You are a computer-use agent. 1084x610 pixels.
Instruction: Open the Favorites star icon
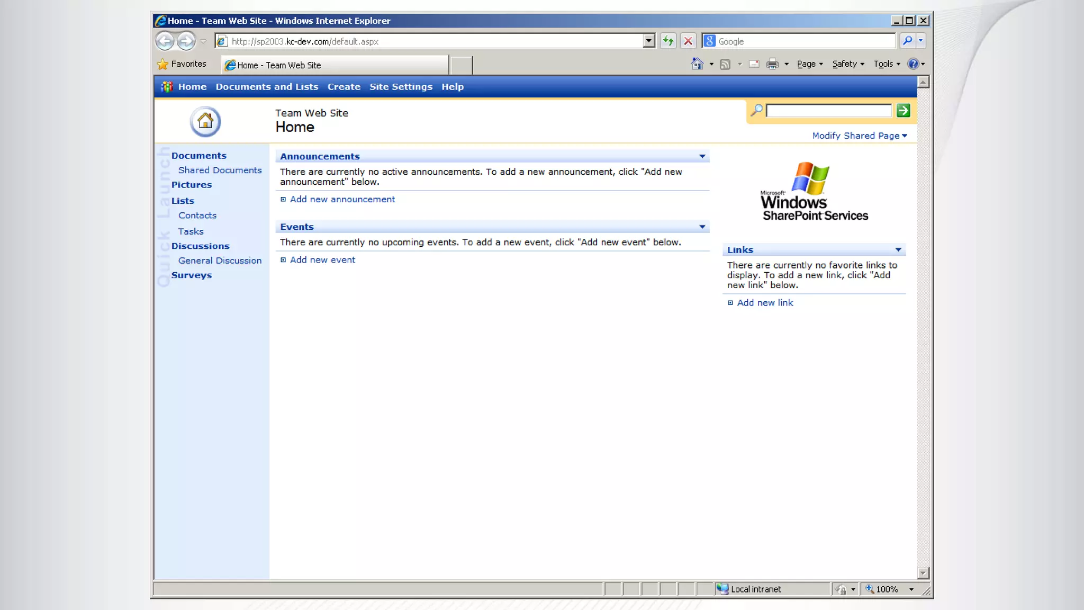(162, 64)
